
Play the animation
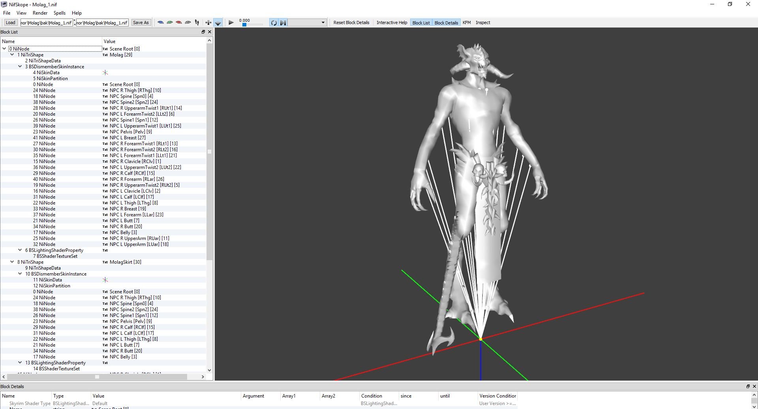click(231, 23)
